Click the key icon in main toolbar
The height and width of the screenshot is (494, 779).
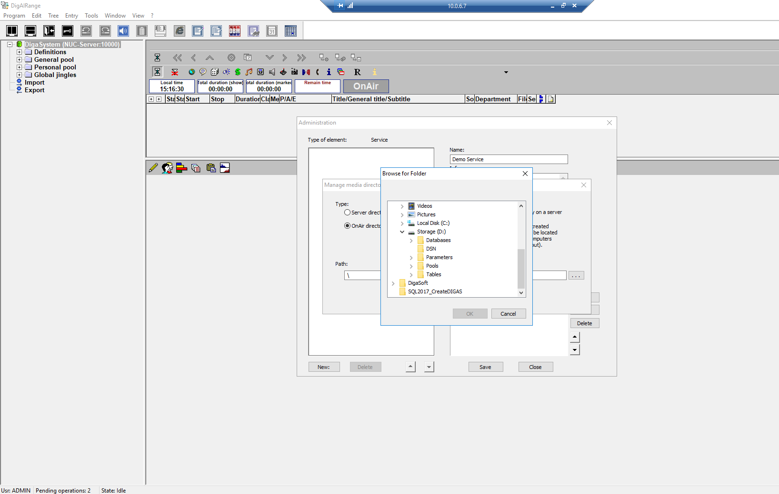68,31
